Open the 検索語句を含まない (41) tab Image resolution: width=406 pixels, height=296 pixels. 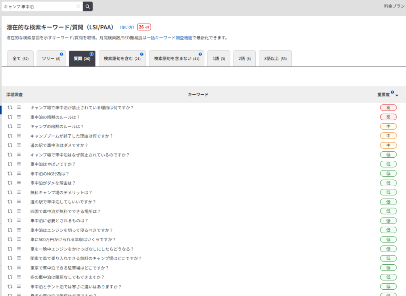click(176, 59)
